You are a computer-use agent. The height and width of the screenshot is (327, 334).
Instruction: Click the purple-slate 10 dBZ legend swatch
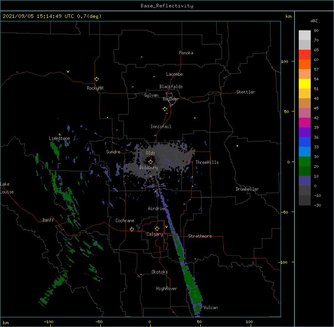(x=305, y=181)
